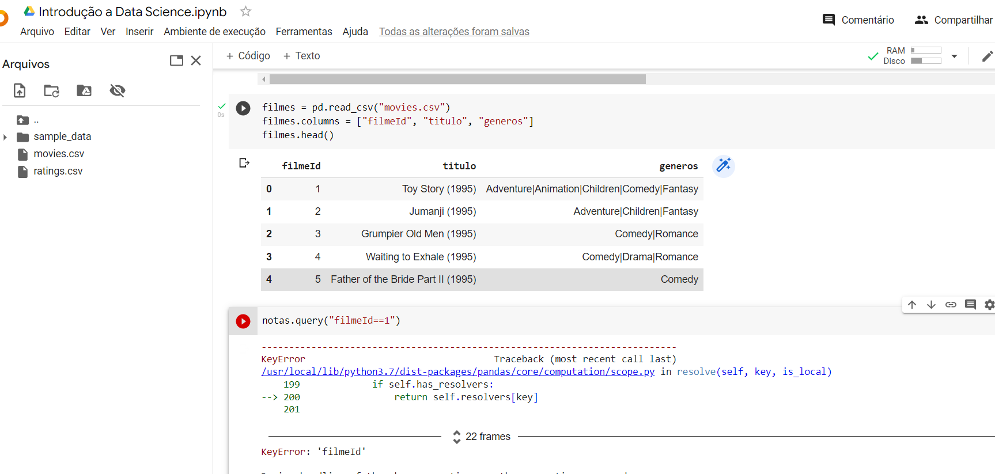
Task: Add a new Código cell
Action: (x=248, y=56)
